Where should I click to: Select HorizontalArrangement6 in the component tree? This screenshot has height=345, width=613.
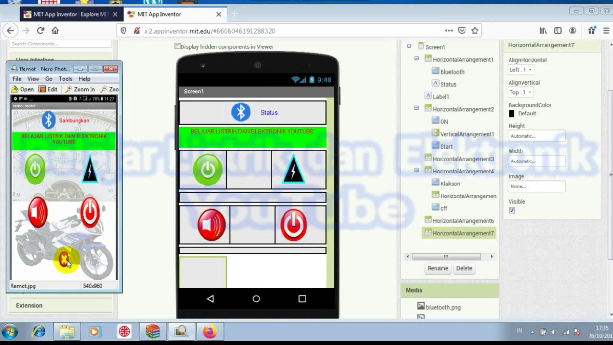463,221
